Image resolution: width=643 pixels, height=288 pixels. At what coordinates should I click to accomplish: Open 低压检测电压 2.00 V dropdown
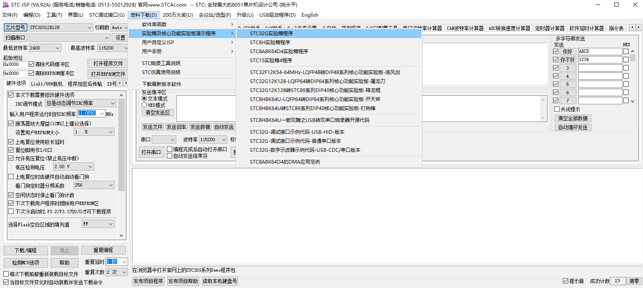(x=74, y=166)
